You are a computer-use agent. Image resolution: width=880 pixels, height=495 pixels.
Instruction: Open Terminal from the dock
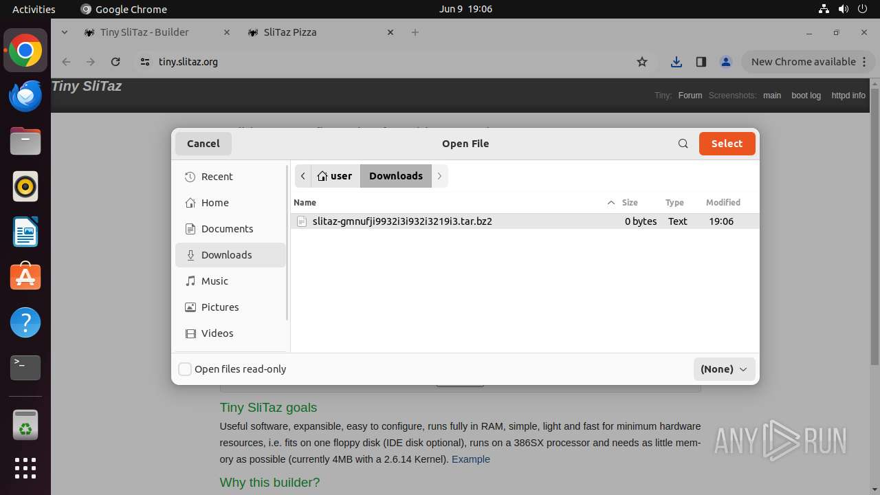(x=25, y=368)
